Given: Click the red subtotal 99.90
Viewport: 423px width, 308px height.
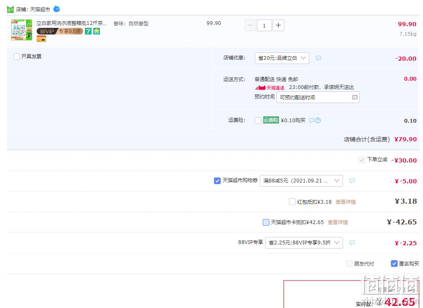Looking at the screenshot, I should [x=407, y=24].
